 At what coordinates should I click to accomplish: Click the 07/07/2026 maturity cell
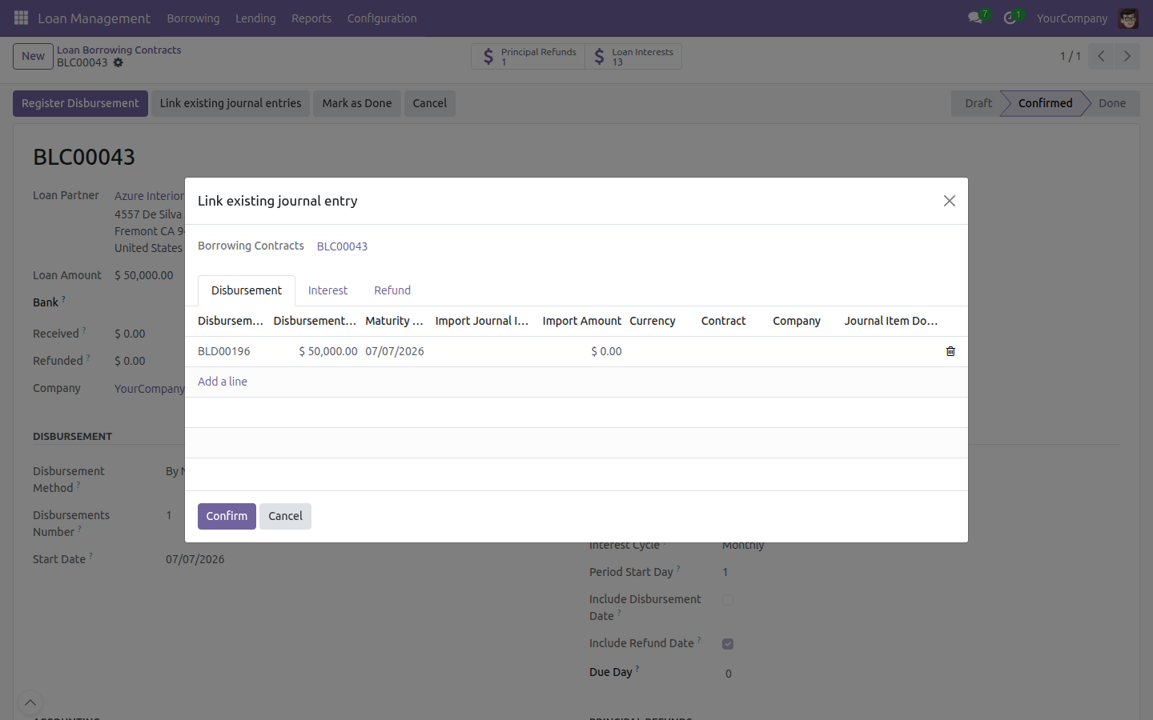click(x=395, y=351)
